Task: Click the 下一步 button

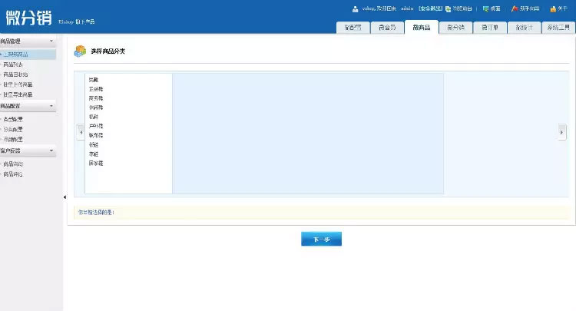Action: point(322,239)
